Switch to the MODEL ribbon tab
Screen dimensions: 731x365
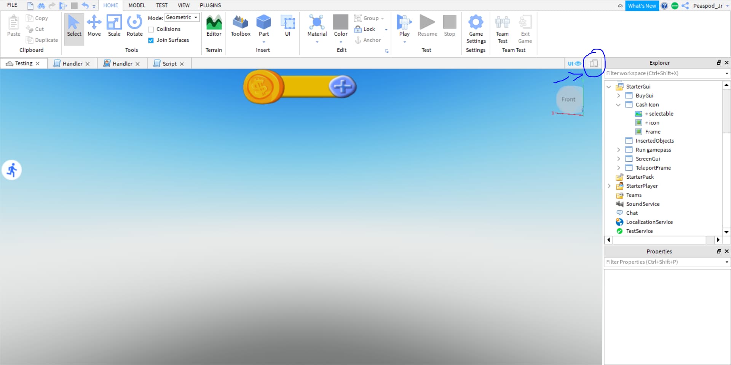(137, 5)
